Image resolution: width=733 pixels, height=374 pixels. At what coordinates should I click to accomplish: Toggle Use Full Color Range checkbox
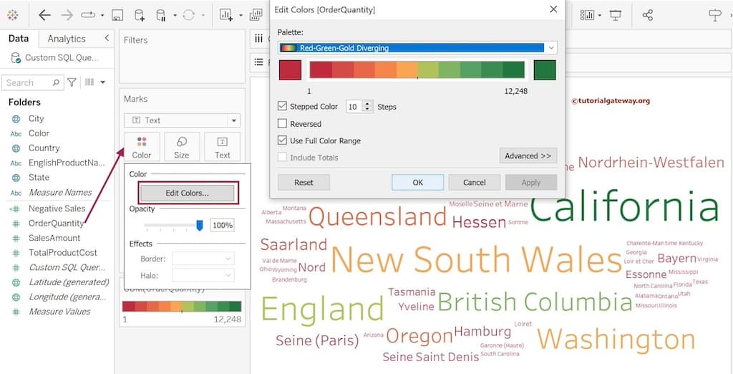(x=283, y=140)
